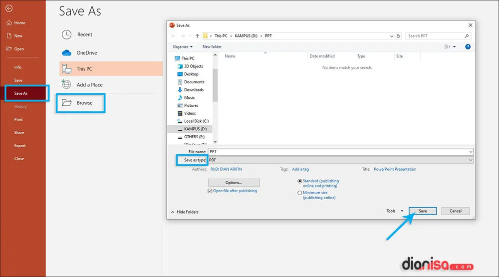Choose Close in backstage sidebar
This screenshot has width=499, height=277.
(x=19, y=159)
